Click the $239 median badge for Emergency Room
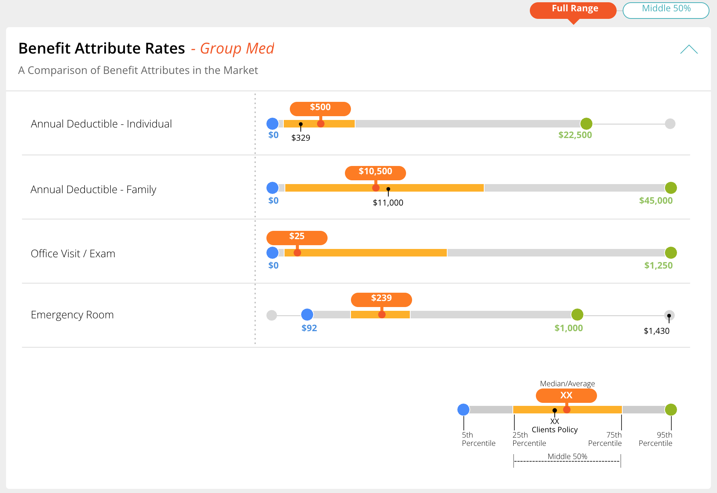The image size is (717, 493). [381, 299]
